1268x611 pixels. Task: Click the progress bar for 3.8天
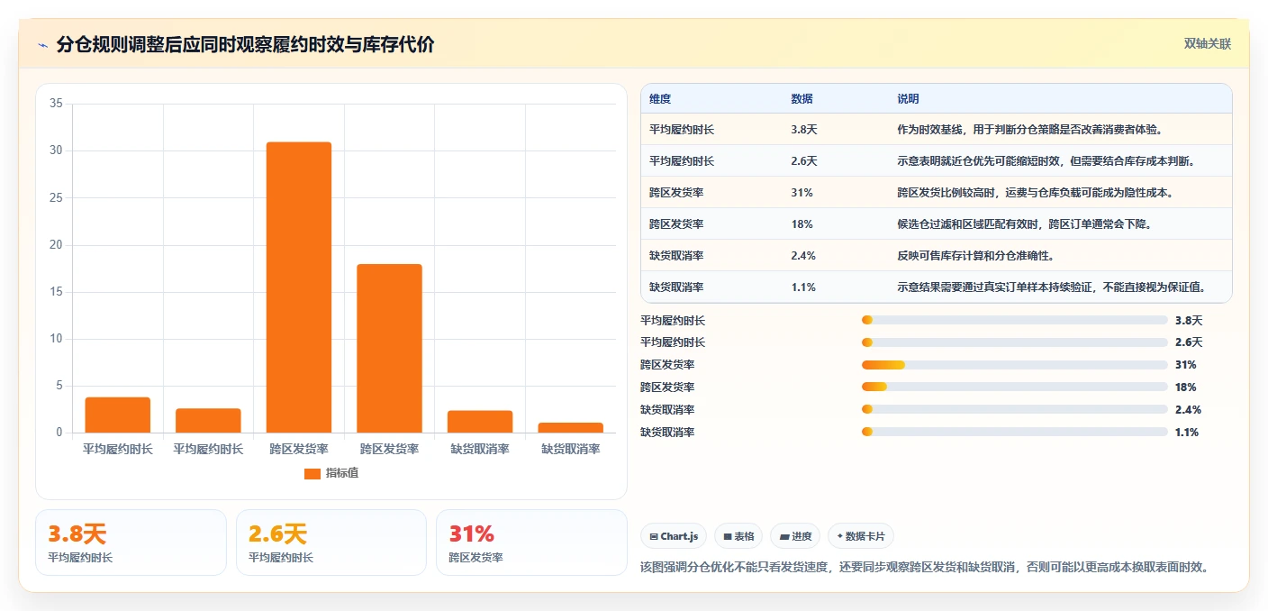(1015, 320)
